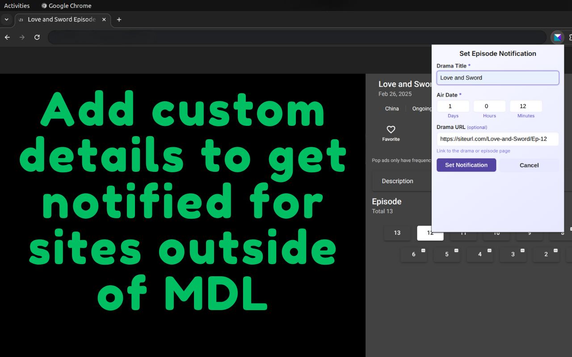
Task: Switch to the Description section
Action: 397,181
